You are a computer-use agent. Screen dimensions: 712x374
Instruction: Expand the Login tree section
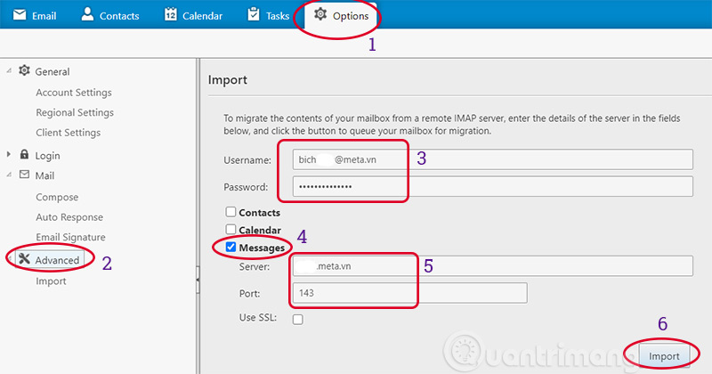[x=9, y=155]
